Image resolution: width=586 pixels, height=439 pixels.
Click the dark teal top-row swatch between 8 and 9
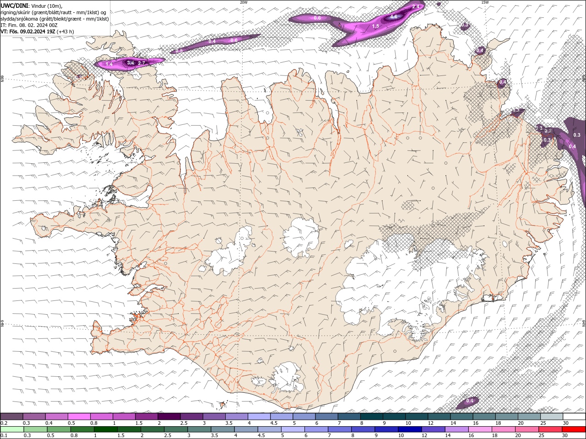(371, 417)
